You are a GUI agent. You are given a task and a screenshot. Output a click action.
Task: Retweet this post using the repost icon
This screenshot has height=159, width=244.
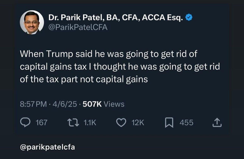[x=73, y=123]
